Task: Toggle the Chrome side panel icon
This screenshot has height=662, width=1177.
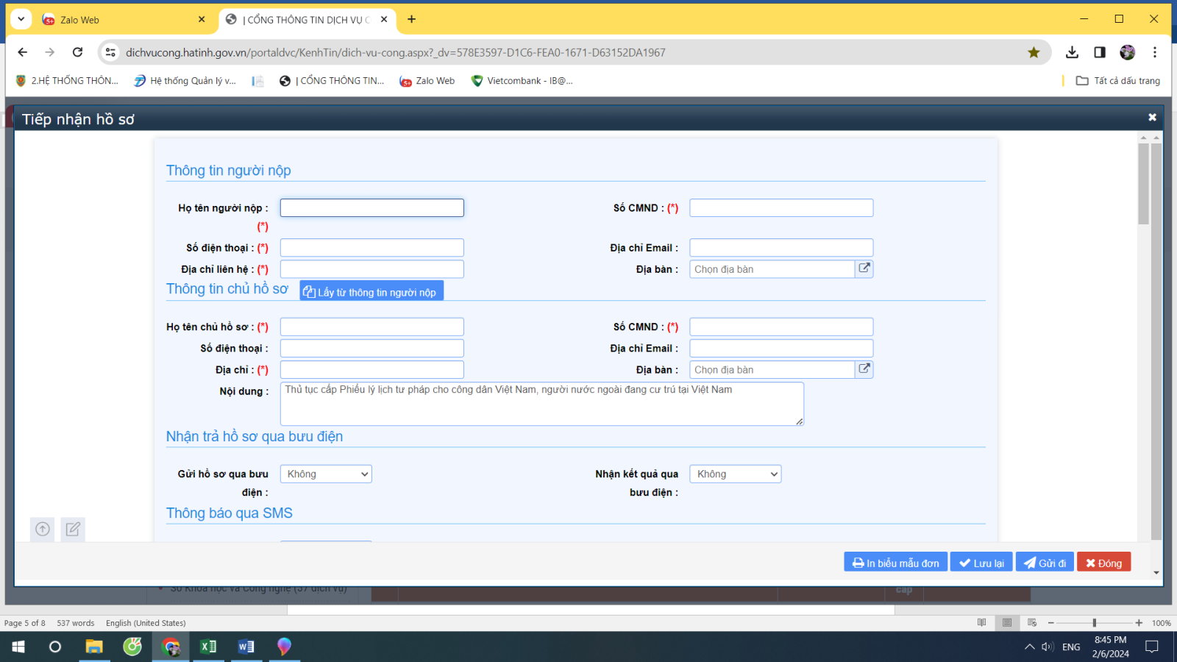Action: pyautogui.click(x=1100, y=52)
